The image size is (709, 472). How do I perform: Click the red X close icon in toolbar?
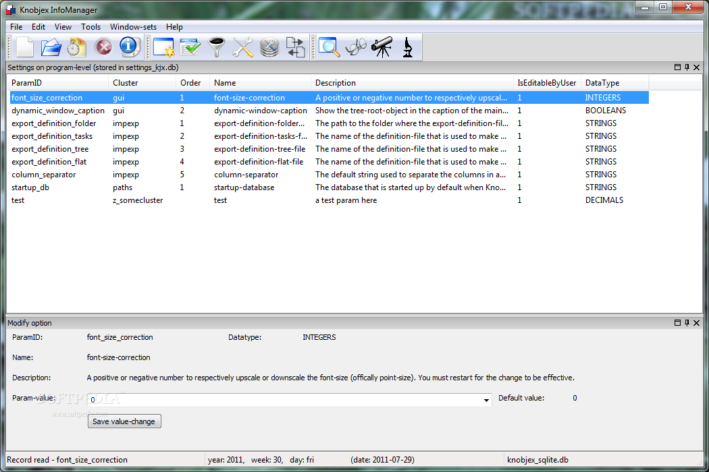103,47
